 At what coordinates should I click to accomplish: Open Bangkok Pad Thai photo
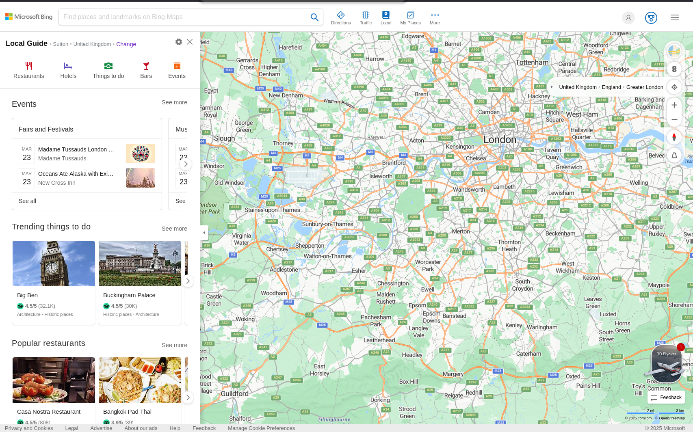click(140, 380)
